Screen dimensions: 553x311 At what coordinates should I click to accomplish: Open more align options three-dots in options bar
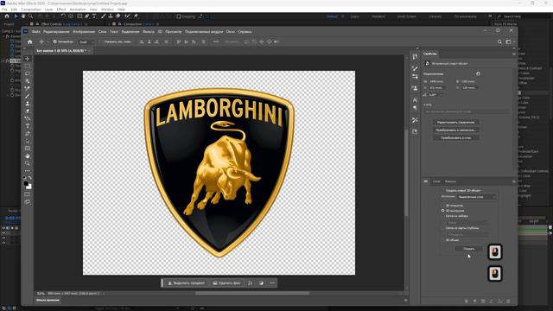[216, 41]
